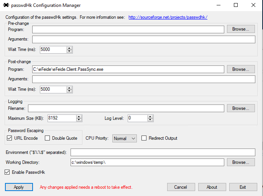The image size is (263, 196).
Task: Open the CPU Priority dropdown
Action: (125, 139)
